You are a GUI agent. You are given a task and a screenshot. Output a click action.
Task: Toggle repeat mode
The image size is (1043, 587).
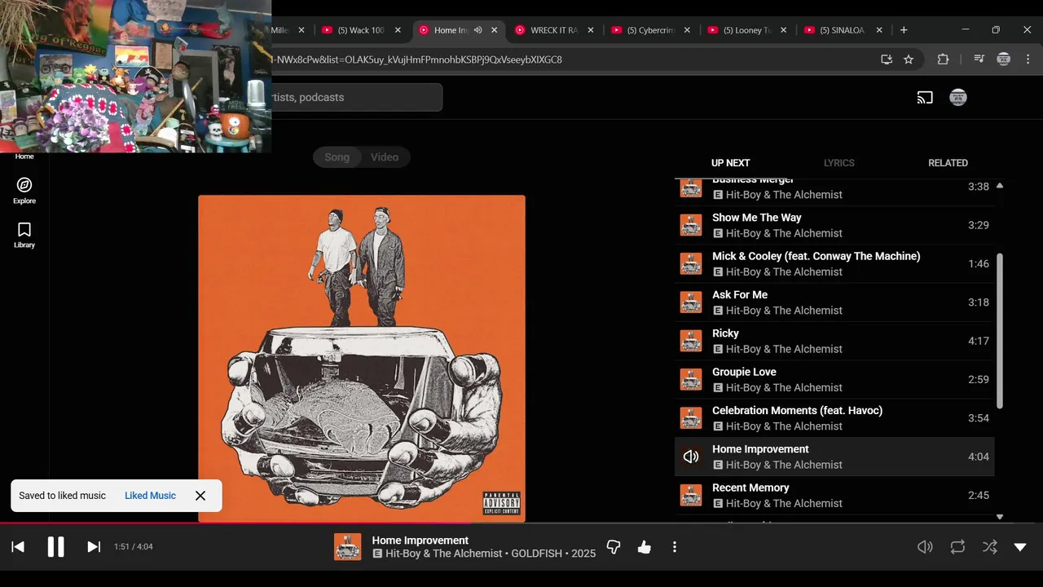point(957,547)
